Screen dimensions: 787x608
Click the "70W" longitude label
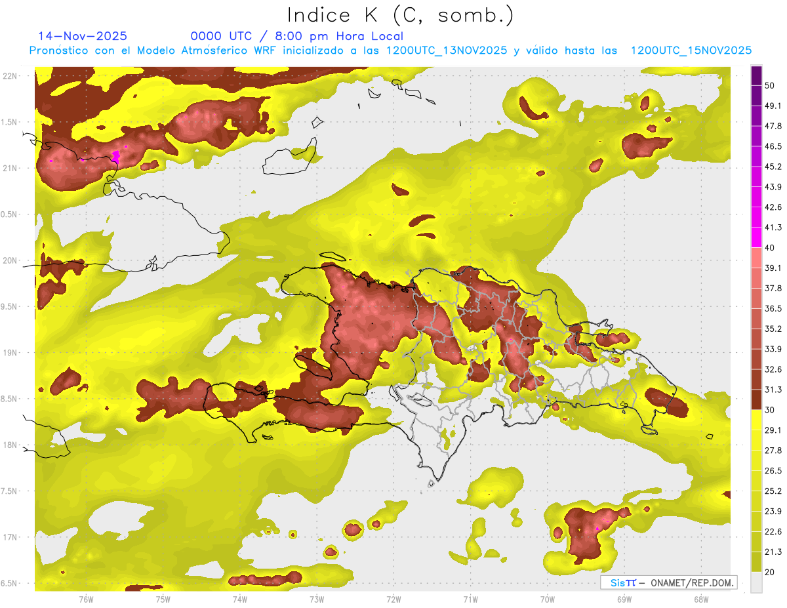point(547,599)
